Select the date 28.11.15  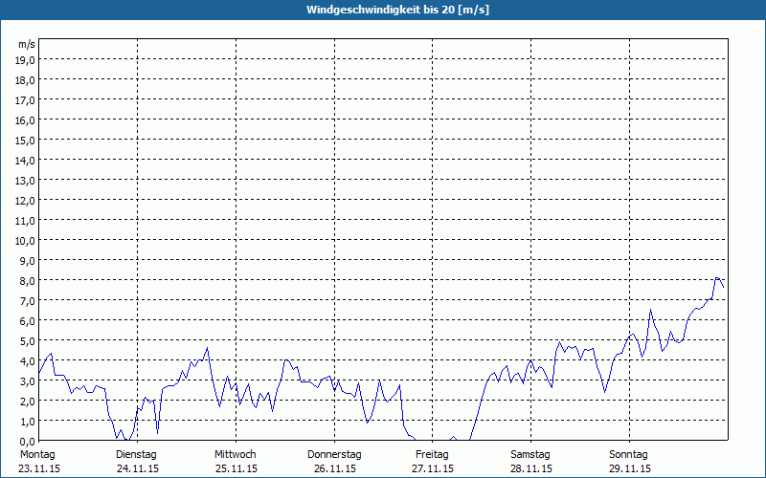tap(531, 468)
